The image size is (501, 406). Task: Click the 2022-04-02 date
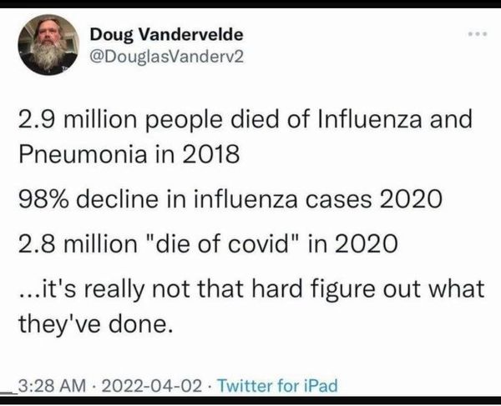(151, 385)
